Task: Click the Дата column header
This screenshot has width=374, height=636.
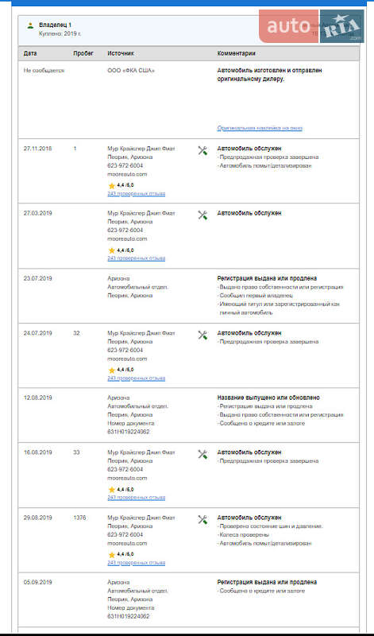Action: pyautogui.click(x=30, y=53)
